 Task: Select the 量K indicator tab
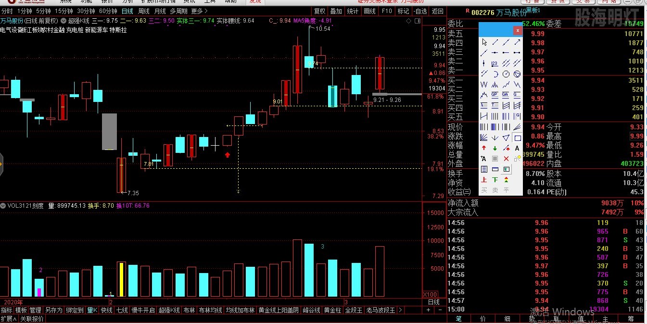click(x=92, y=310)
